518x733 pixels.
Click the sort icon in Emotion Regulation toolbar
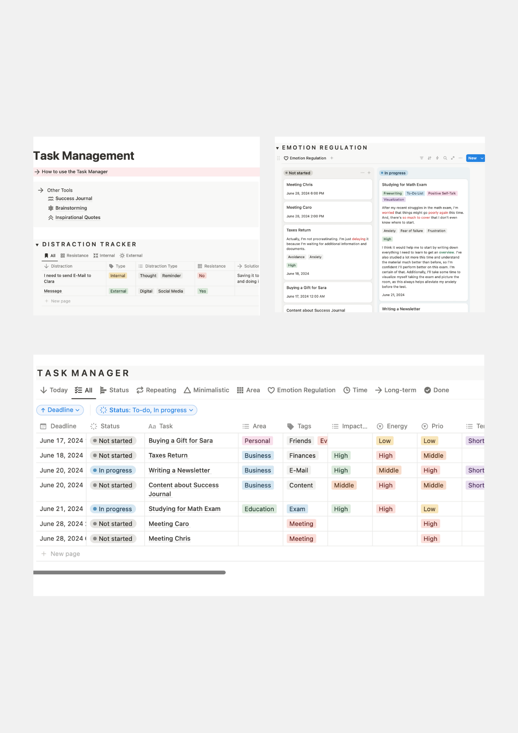tap(429, 158)
